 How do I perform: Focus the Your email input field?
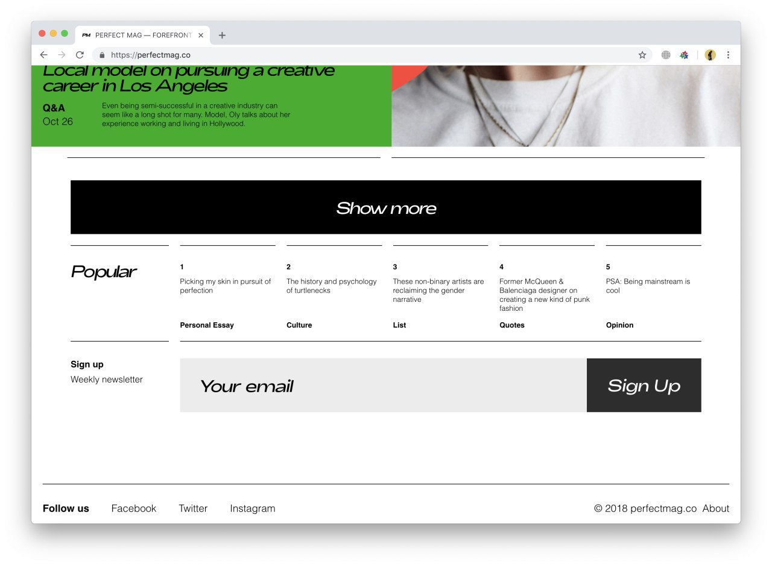click(383, 386)
